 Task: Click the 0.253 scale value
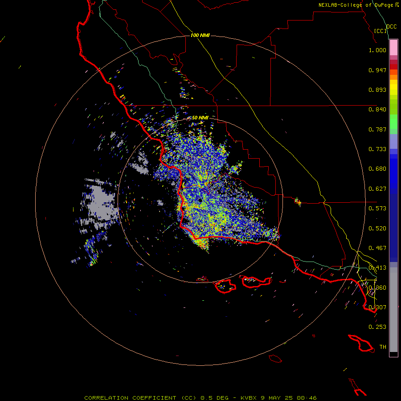point(377,327)
